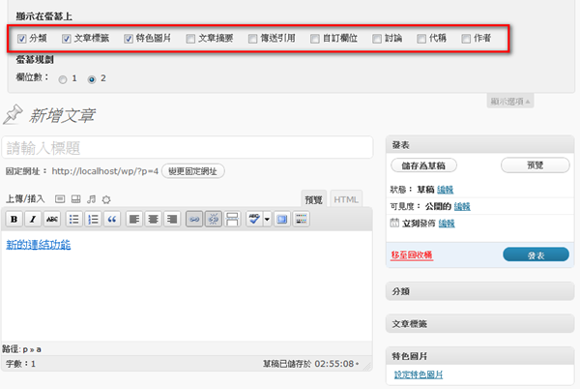Click the 路徑: p » a path text

[x=22, y=349]
